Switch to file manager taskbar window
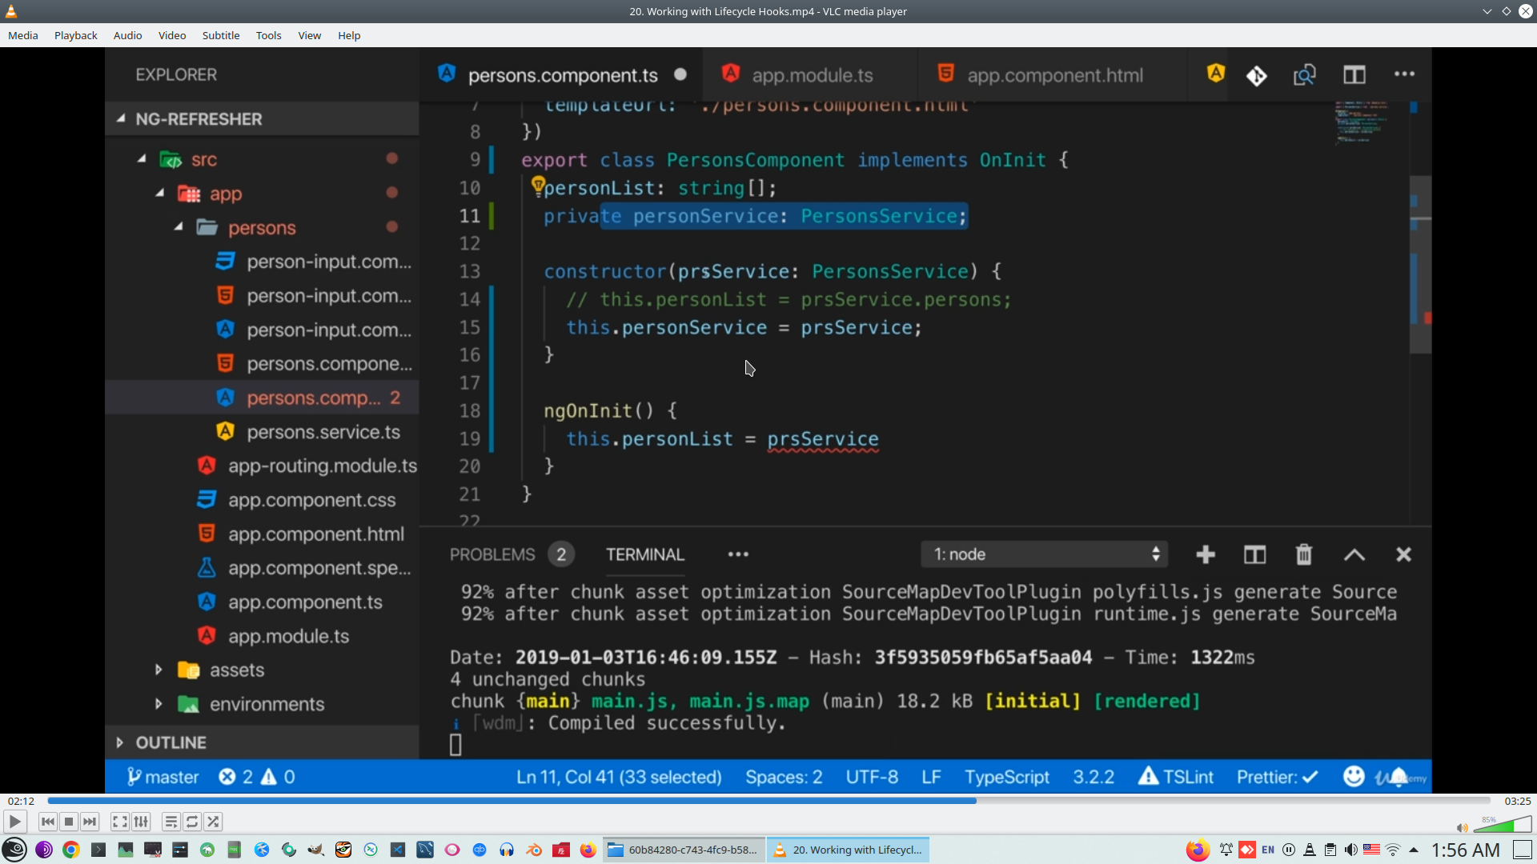Screen dimensions: 1537x864 tap(684, 850)
